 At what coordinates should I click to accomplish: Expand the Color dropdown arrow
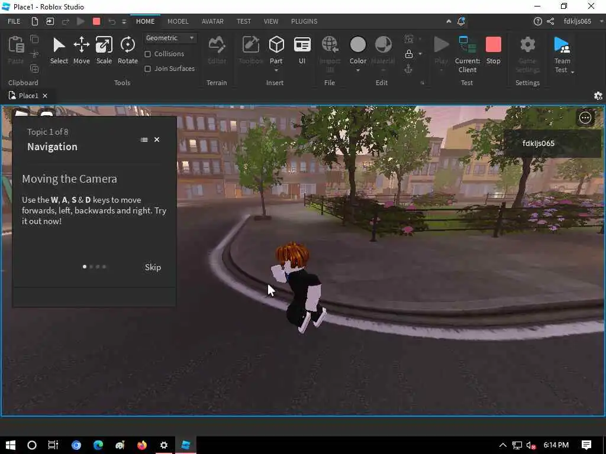tap(358, 71)
